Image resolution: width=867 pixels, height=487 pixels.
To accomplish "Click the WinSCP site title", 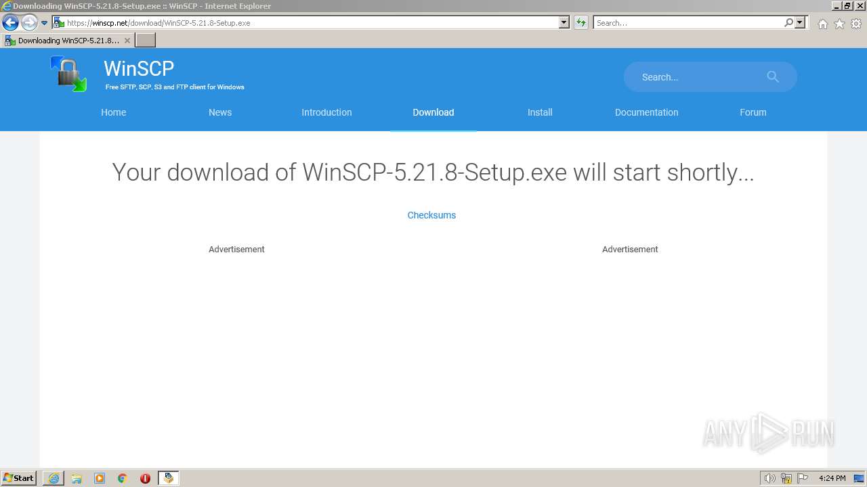I will 139,68.
